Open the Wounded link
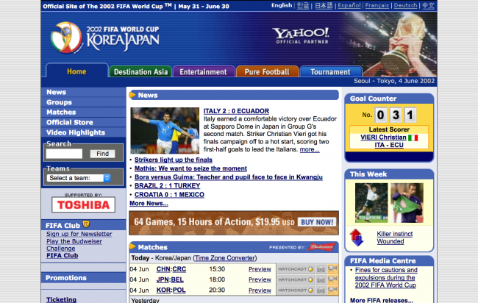The image size is (478, 303). click(x=390, y=241)
